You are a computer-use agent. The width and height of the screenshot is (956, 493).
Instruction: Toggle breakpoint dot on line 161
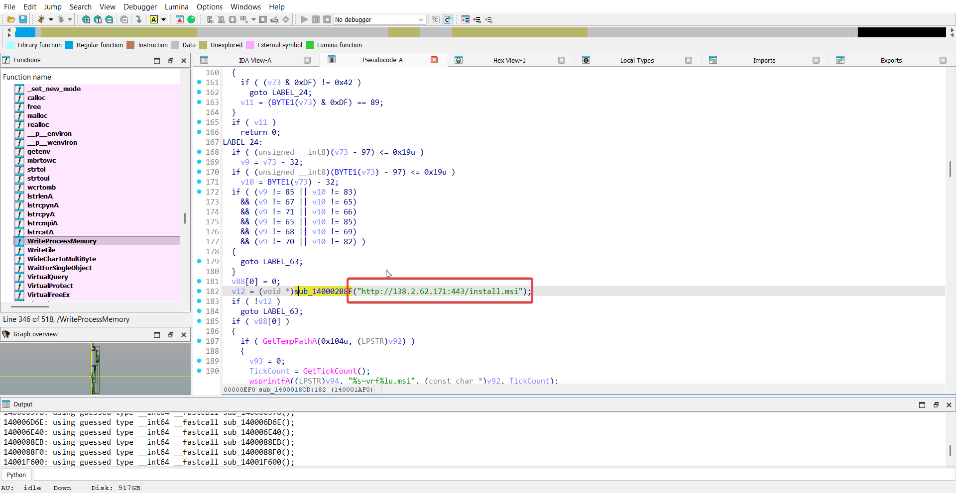click(199, 82)
